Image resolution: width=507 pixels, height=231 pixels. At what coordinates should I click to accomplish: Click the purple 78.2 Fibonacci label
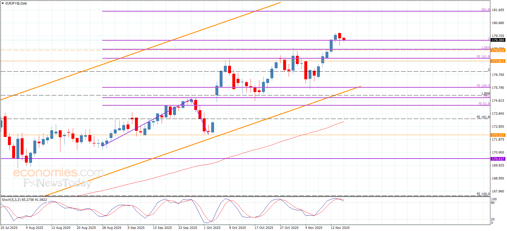click(x=486, y=96)
